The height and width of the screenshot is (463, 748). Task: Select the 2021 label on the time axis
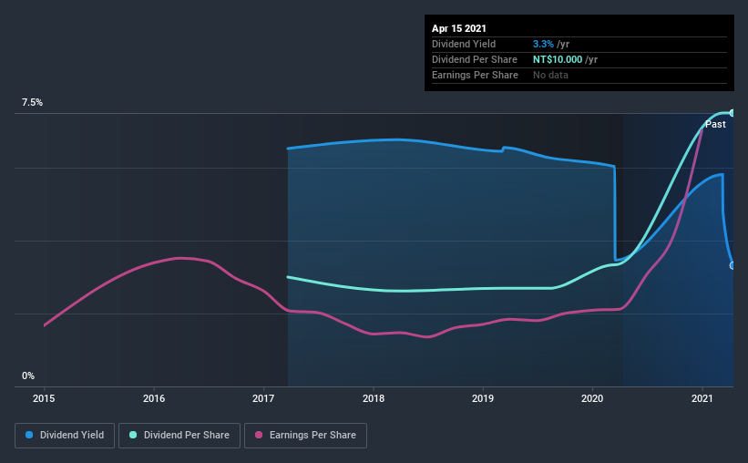(x=702, y=398)
